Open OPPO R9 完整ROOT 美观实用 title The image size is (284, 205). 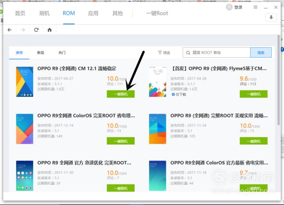(x=219, y=116)
